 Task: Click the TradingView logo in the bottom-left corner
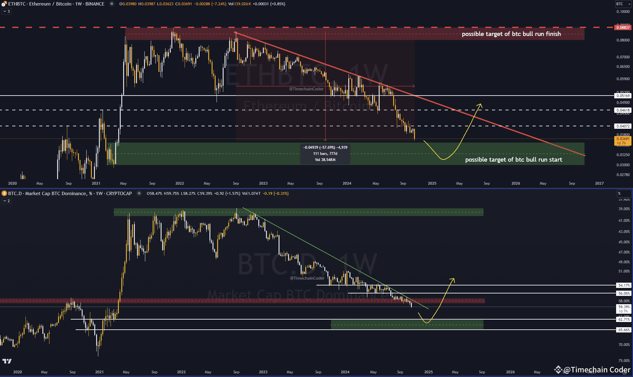click(7, 361)
